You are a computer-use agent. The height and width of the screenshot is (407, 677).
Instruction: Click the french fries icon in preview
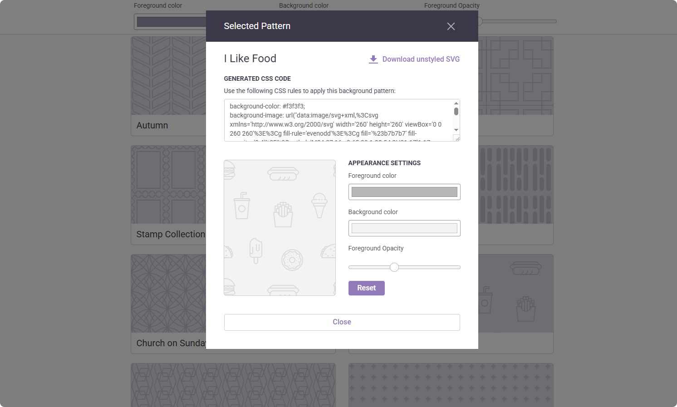click(283, 214)
